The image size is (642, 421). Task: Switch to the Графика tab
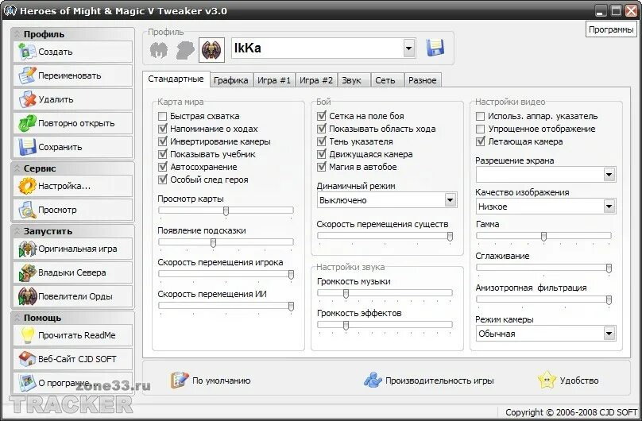point(231,80)
